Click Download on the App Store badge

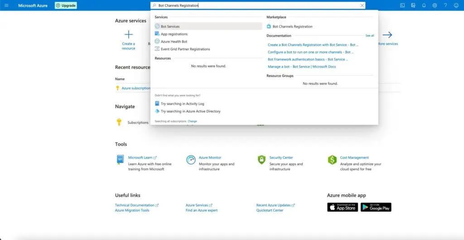343,207
